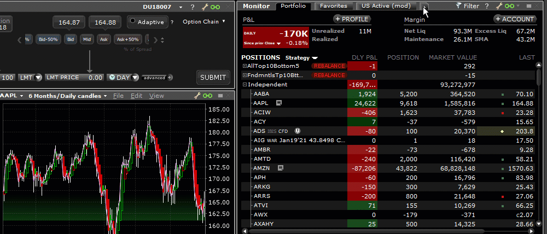Click the Monitor funnel filter icon

pyautogui.click(x=459, y=5)
